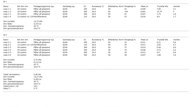Select the 'Loop 2-4' name cell
This screenshot has width=192, height=108.
[7, 50]
